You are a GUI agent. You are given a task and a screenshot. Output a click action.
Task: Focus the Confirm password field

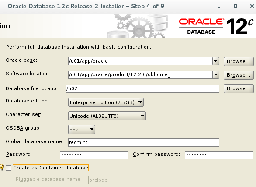pos(219,155)
